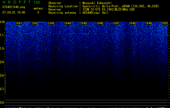
Task: Click the meteor count value 0
Action: (x=38, y=12)
